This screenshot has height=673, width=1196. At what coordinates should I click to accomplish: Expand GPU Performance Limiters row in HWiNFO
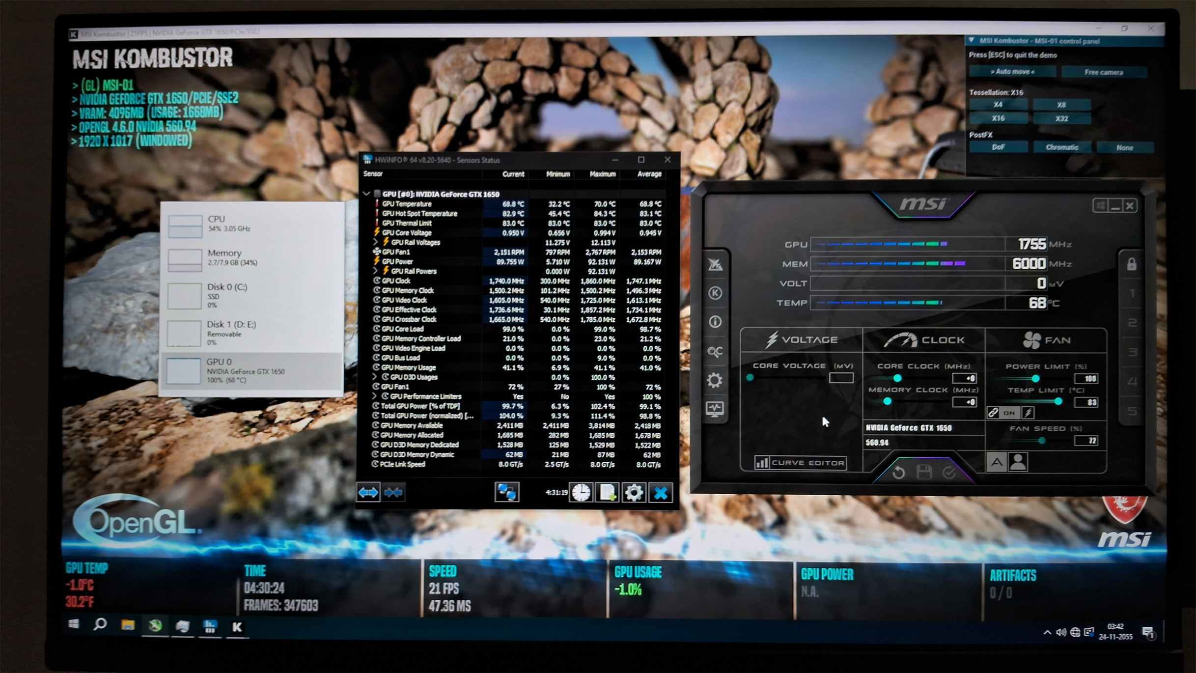[x=375, y=396]
